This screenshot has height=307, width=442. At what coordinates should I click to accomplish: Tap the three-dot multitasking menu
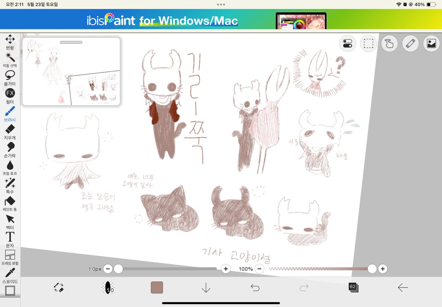(221, 4)
